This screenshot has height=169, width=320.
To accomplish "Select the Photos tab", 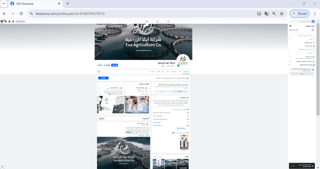I will [158, 72].
